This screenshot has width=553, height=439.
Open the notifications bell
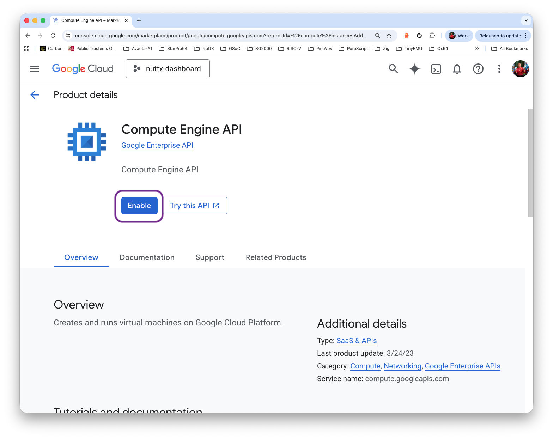click(x=457, y=69)
